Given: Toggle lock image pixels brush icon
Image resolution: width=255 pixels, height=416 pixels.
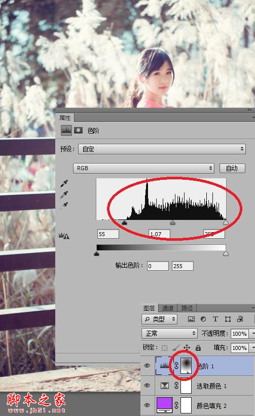Looking at the screenshot, I should click(175, 347).
